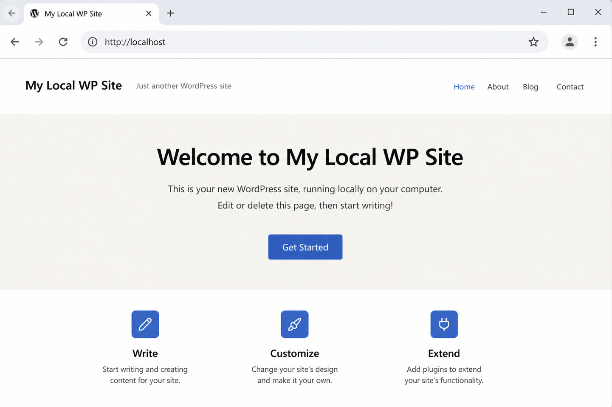The width and height of the screenshot is (612, 407).
Task: Reload the page with the refresh icon
Action: (x=63, y=42)
